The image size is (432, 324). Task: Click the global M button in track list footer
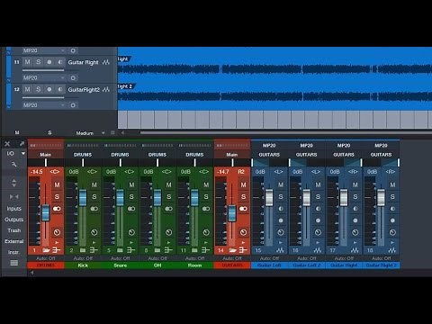pyautogui.click(x=17, y=132)
